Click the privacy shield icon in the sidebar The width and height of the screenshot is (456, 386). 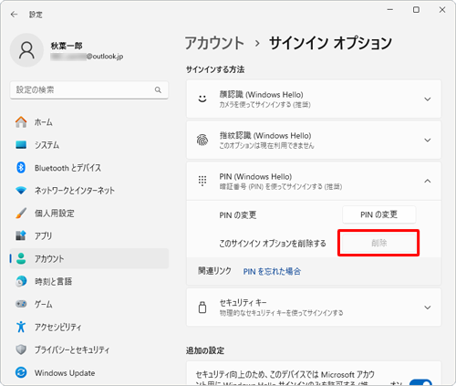point(21,349)
